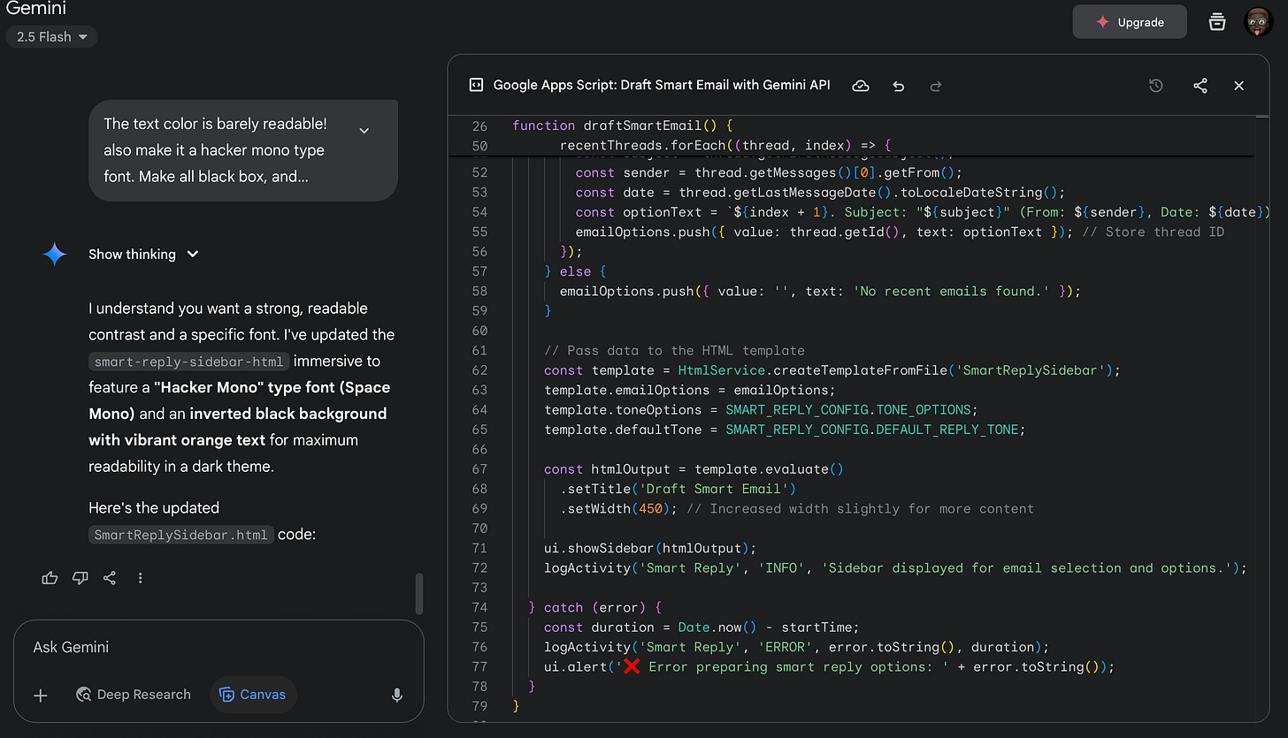Check the cloud save status icon

click(x=861, y=86)
